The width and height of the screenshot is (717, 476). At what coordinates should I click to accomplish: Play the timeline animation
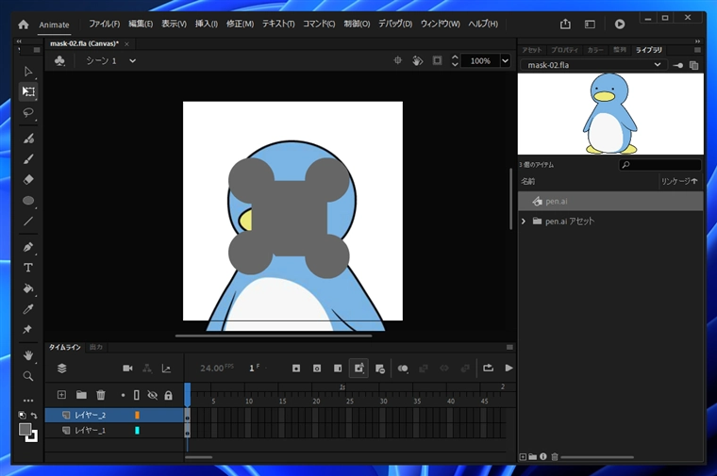coord(509,368)
